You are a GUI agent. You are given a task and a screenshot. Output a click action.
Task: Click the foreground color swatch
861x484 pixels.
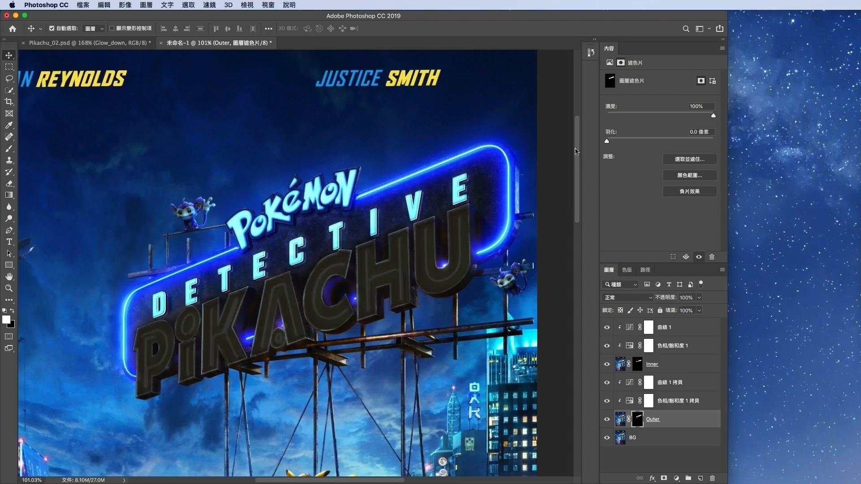coord(6,320)
